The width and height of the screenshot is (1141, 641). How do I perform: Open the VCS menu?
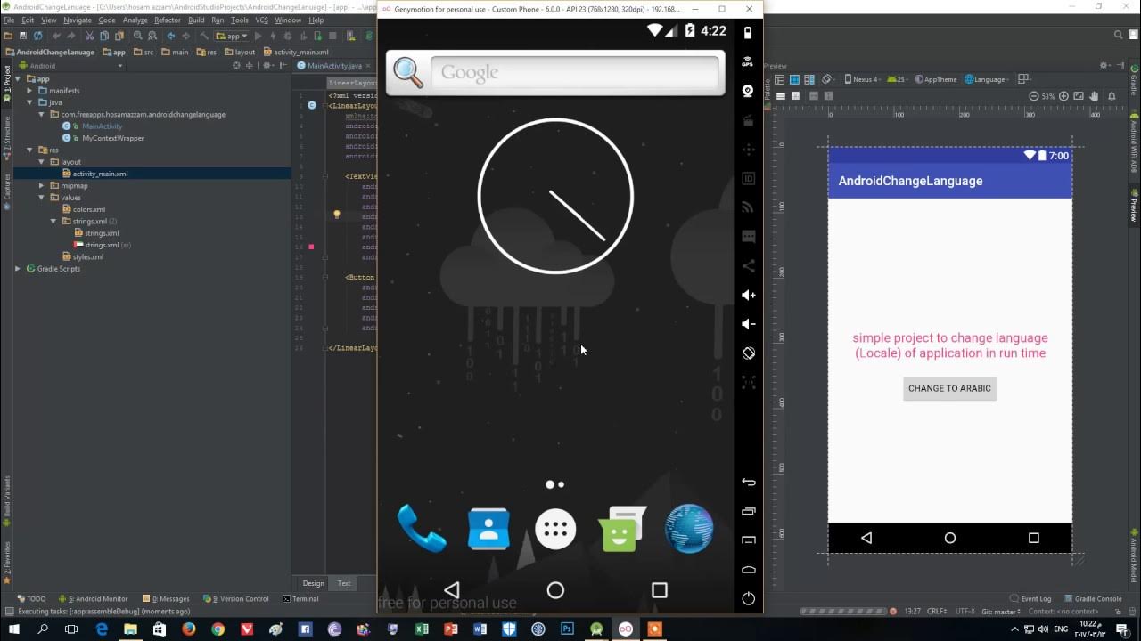click(261, 20)
